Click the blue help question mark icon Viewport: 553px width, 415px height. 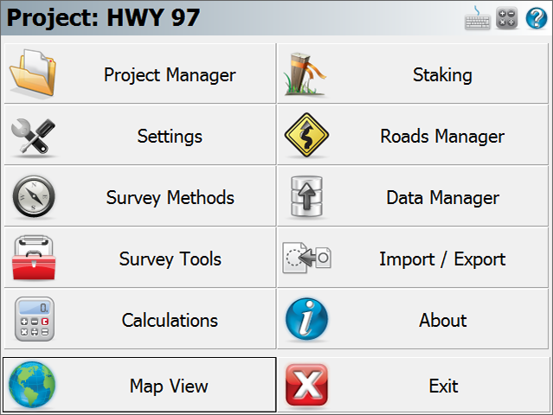coord(537,18)
